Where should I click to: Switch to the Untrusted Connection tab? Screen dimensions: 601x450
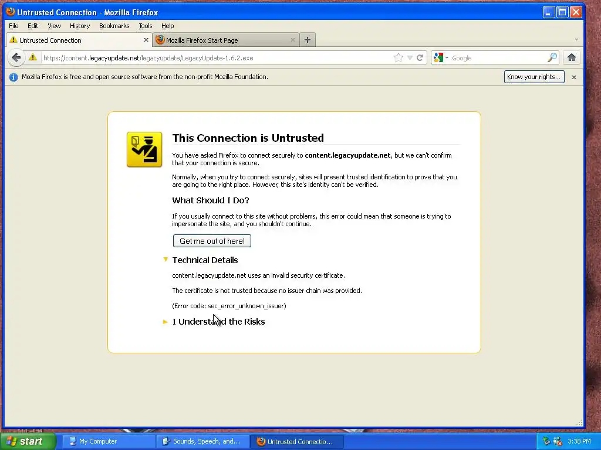pos(79,40)
